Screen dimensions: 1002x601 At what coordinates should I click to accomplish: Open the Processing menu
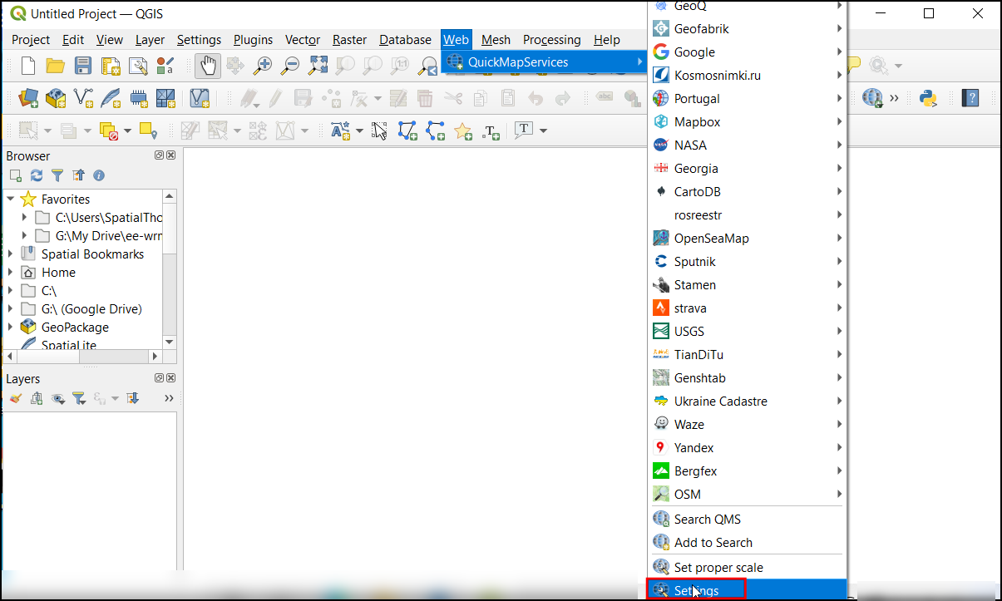pos(551,39)
